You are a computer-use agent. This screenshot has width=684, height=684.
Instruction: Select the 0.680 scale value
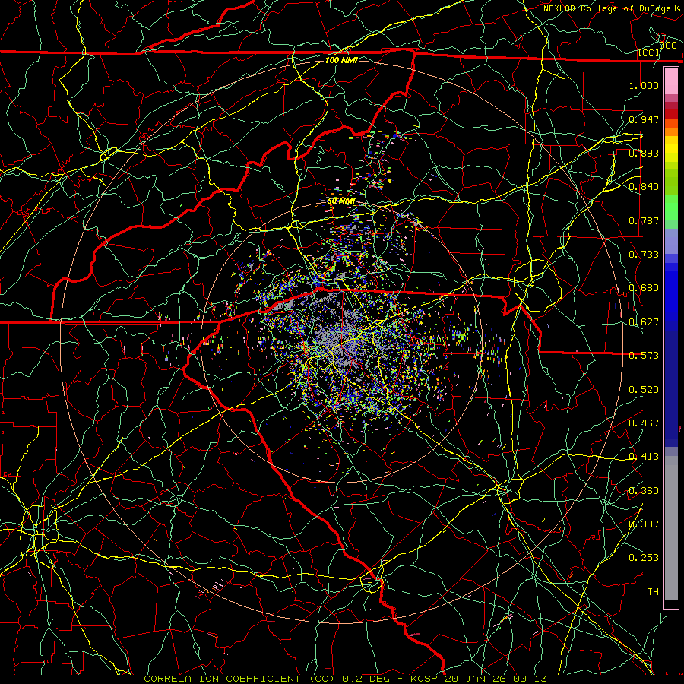point(644,288)
